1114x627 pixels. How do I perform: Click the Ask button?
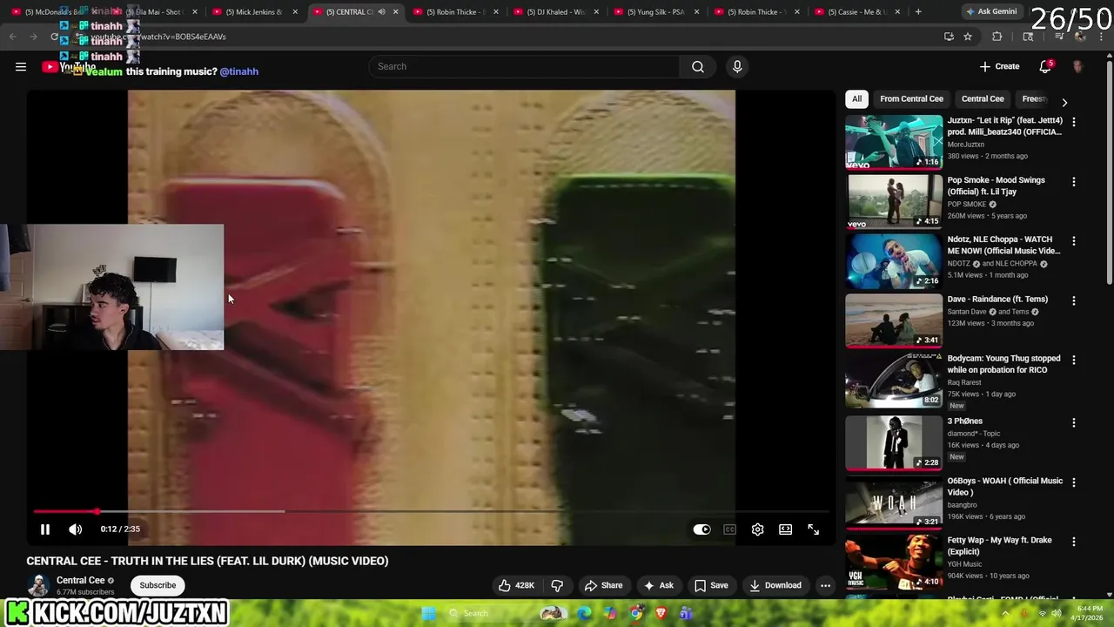(x=658, y=585)
